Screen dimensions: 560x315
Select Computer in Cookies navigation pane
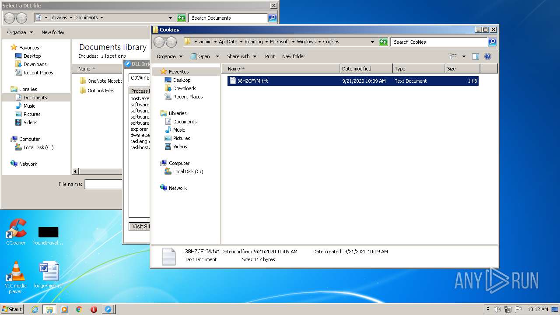(179, 163)
